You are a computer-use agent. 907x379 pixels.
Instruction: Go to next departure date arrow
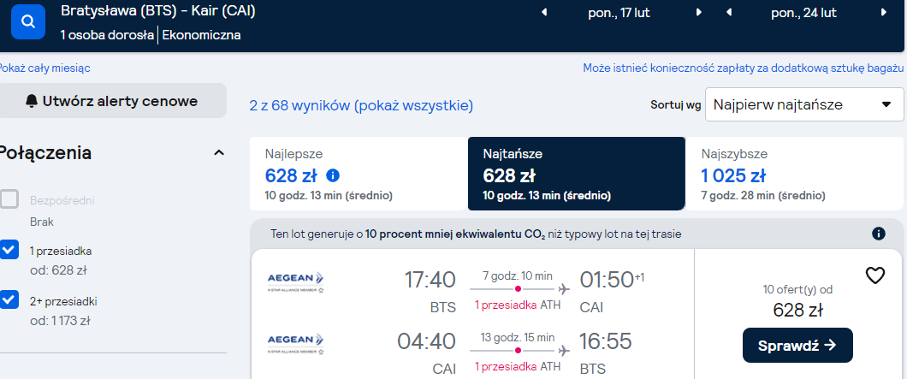tap(699, 13)
